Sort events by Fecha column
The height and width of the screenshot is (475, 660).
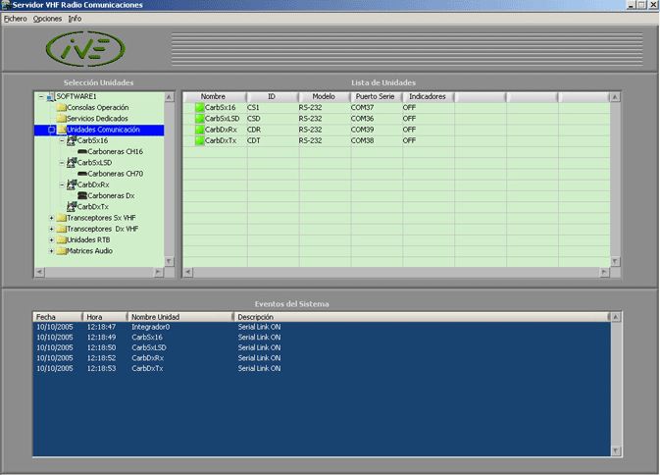58,317
